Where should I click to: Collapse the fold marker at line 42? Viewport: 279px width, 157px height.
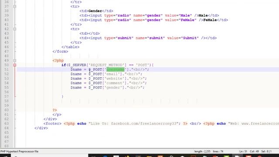(x=15, y=29)
